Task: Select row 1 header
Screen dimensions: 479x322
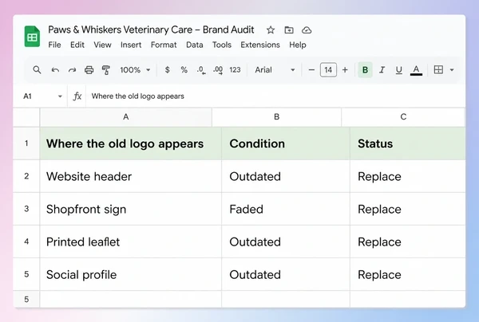Action: pyautogui.click(x=26, y=143)
